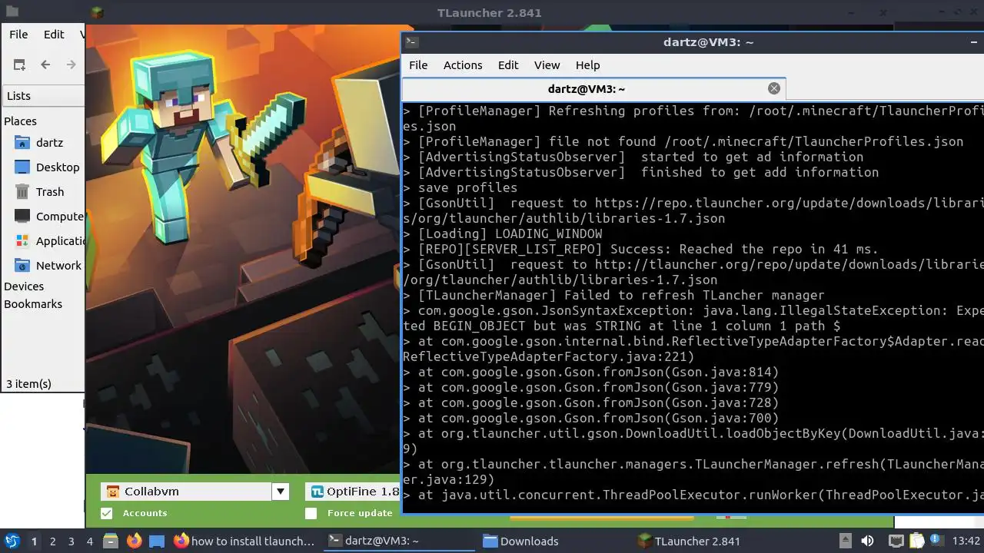The image size is (984, 553).
Task: Click the Devices section header
Action: (x=24, y=286)
